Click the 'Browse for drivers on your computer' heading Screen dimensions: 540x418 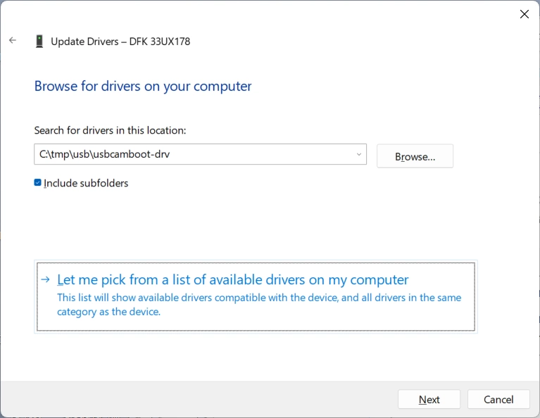tap(143, 86)
